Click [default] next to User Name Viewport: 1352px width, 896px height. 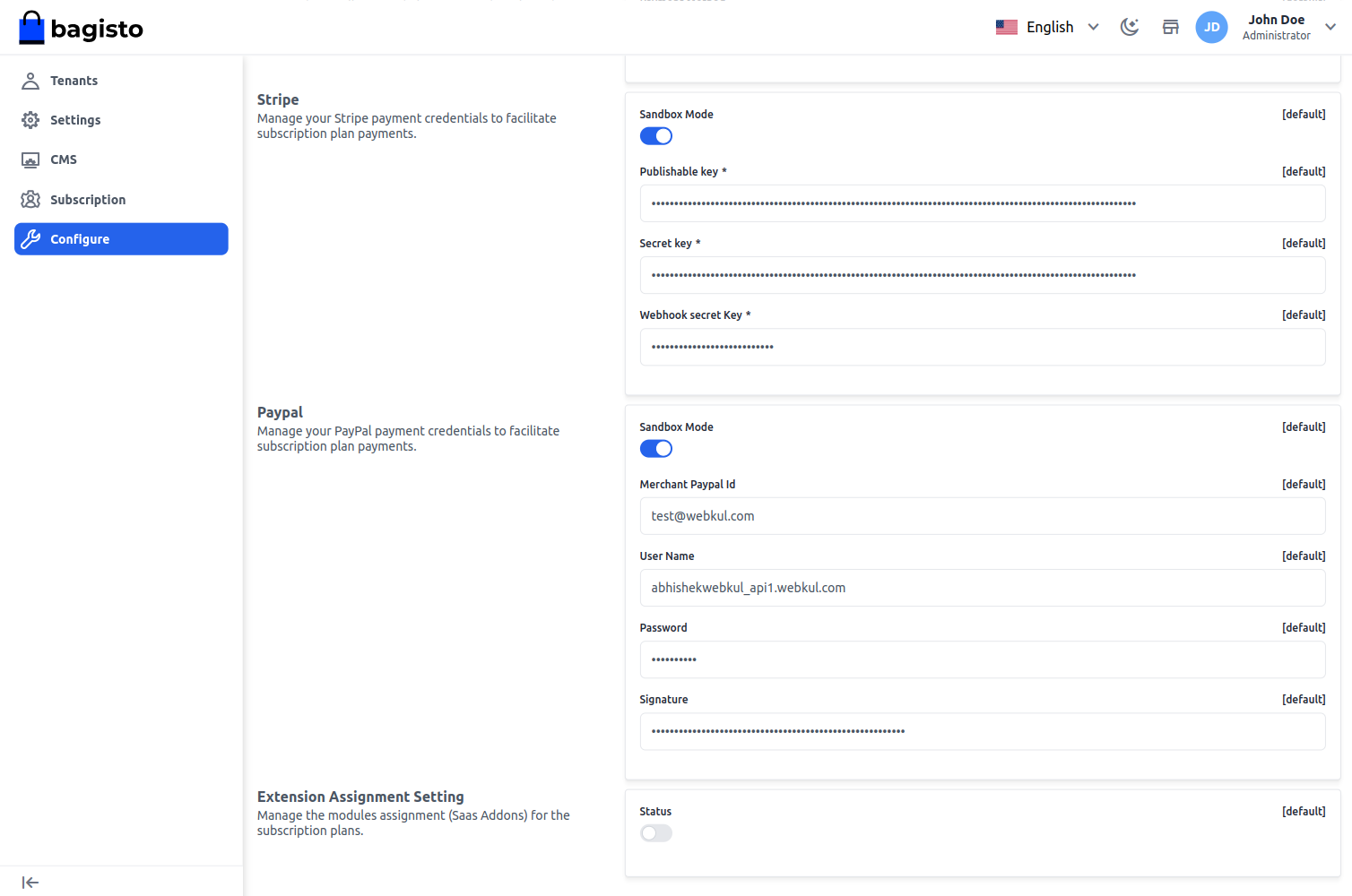click(1304, 556)
